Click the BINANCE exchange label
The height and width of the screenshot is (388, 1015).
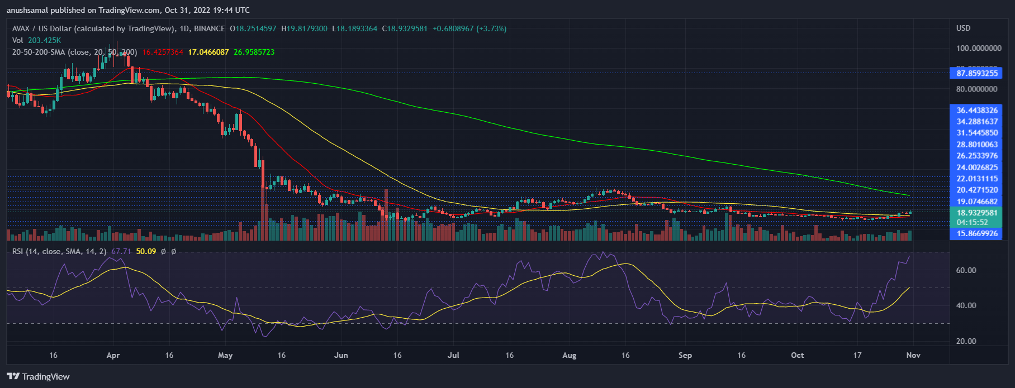coord(210,28)
